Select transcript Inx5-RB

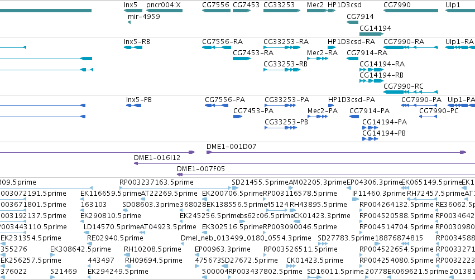pyautogui.click(x=133, y=47)
